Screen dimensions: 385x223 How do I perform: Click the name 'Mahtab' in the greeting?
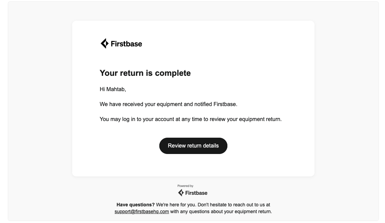tap(115, 89)
